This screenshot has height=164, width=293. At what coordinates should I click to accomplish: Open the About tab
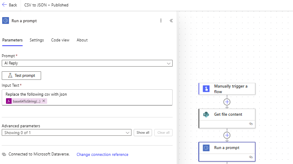[82, 40]
